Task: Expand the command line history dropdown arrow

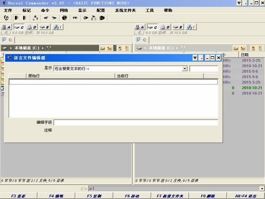Action: [x=262, y=188]
